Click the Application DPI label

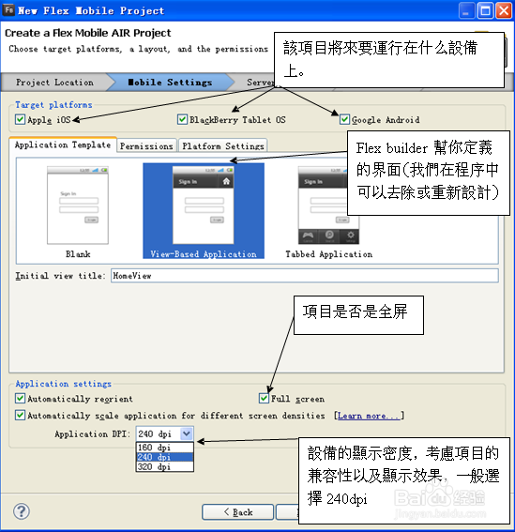tap(92, 433)
